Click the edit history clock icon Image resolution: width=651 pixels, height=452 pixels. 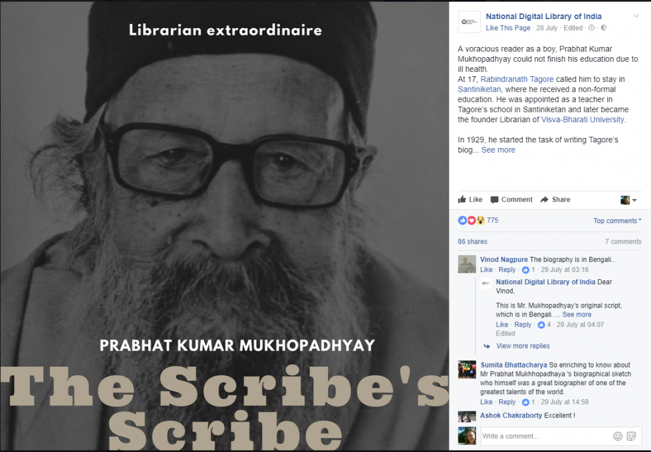click(x=592, y=28)
